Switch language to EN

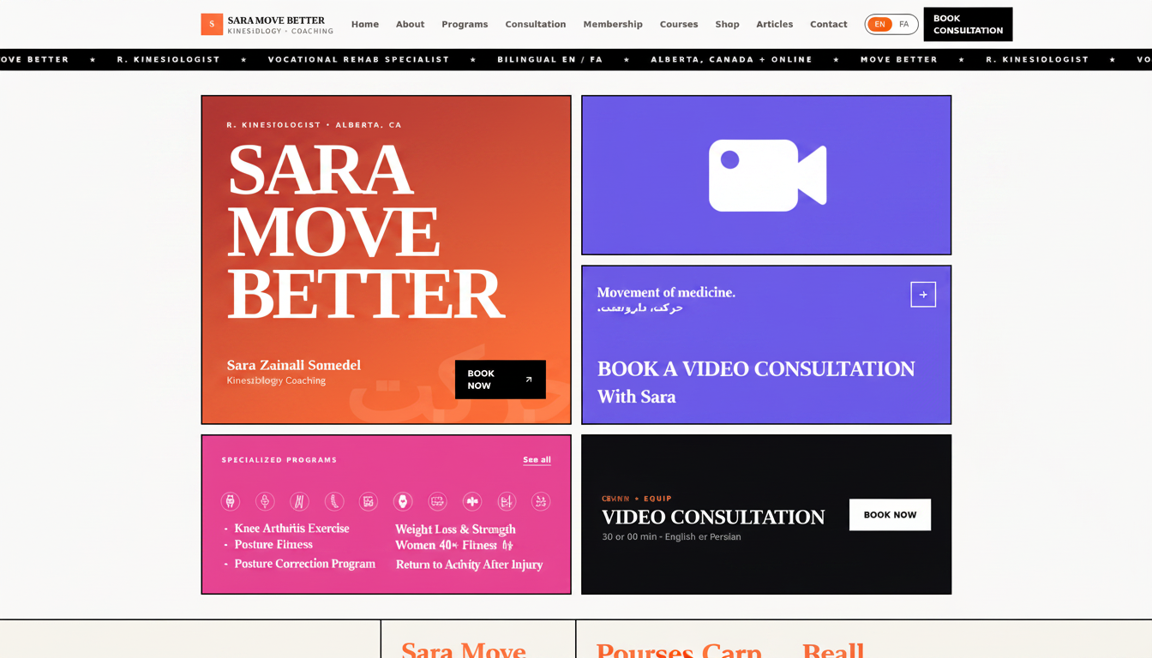[879, 24]
